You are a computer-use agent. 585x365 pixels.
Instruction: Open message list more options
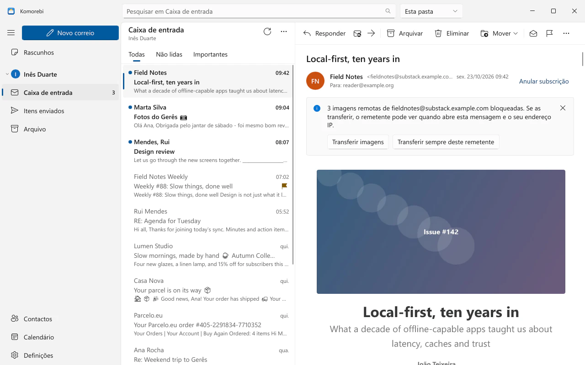coord(284,31)
